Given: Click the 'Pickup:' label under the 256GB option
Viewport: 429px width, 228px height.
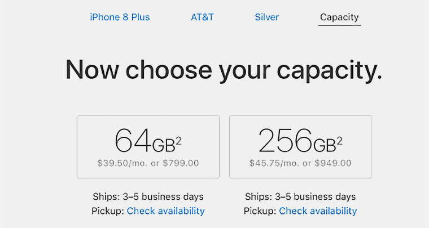Looking at the screenshot, I should pyautogui.click(x=260, y=211).
